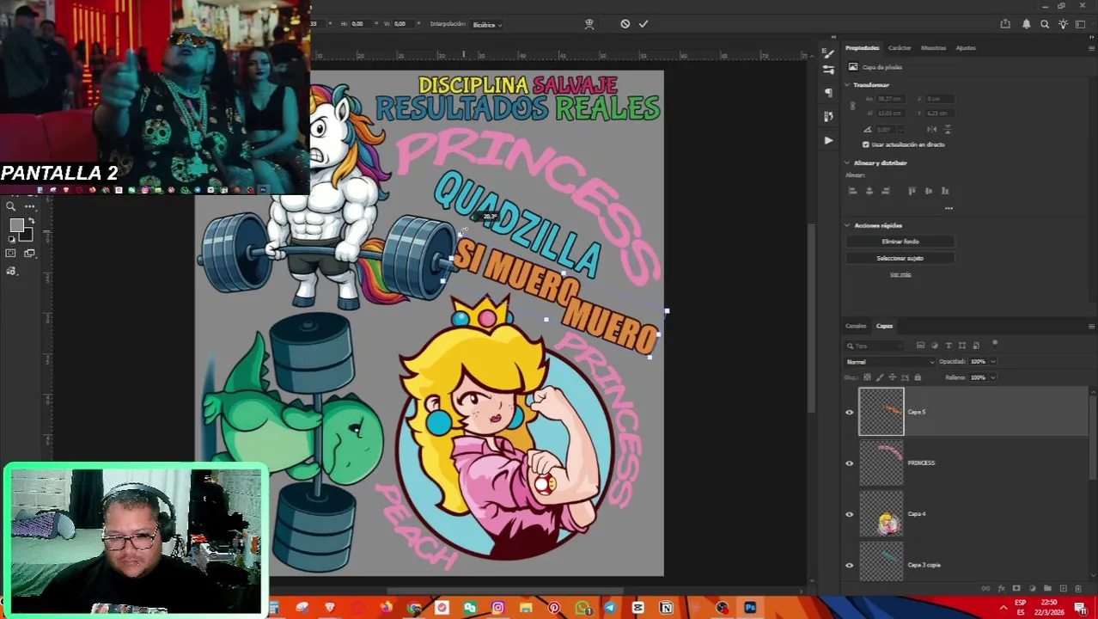
Task: Align right edges in Alinear section
Action: (886, 191)
